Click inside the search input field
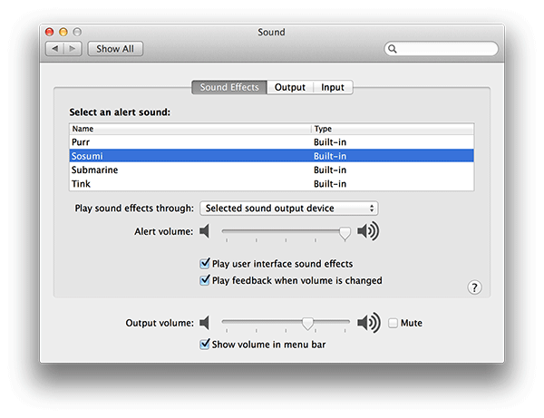The height and width of the screenshot is (418, 544). coord(446,49)
